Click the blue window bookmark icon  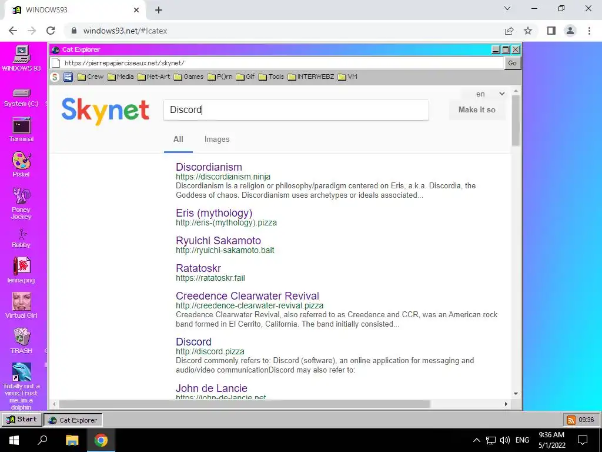[68, 77]
